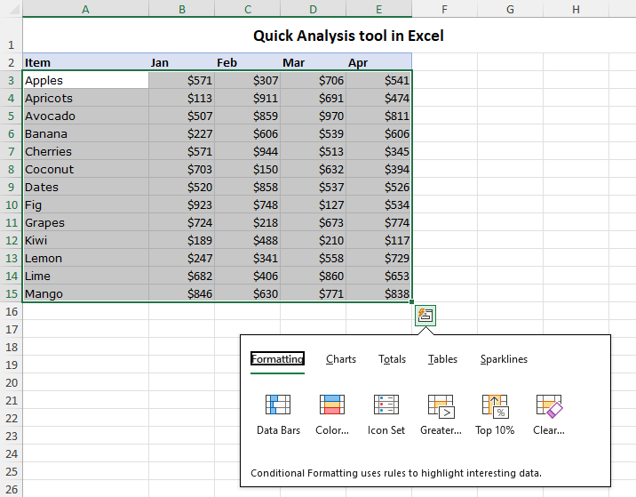The image size is (636, 497).
Task: Open the Totals tab
Action: pyautogui.click(x=392, y=359)
